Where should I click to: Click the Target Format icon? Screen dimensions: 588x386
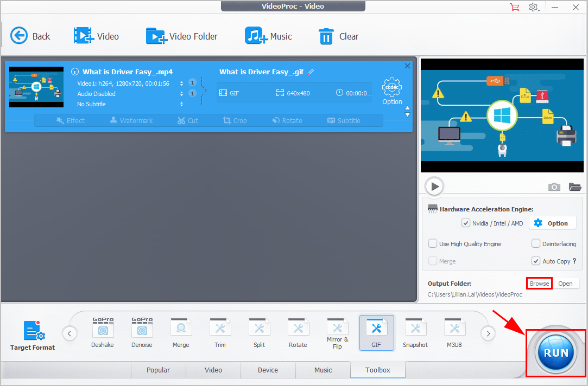point(32,332)
